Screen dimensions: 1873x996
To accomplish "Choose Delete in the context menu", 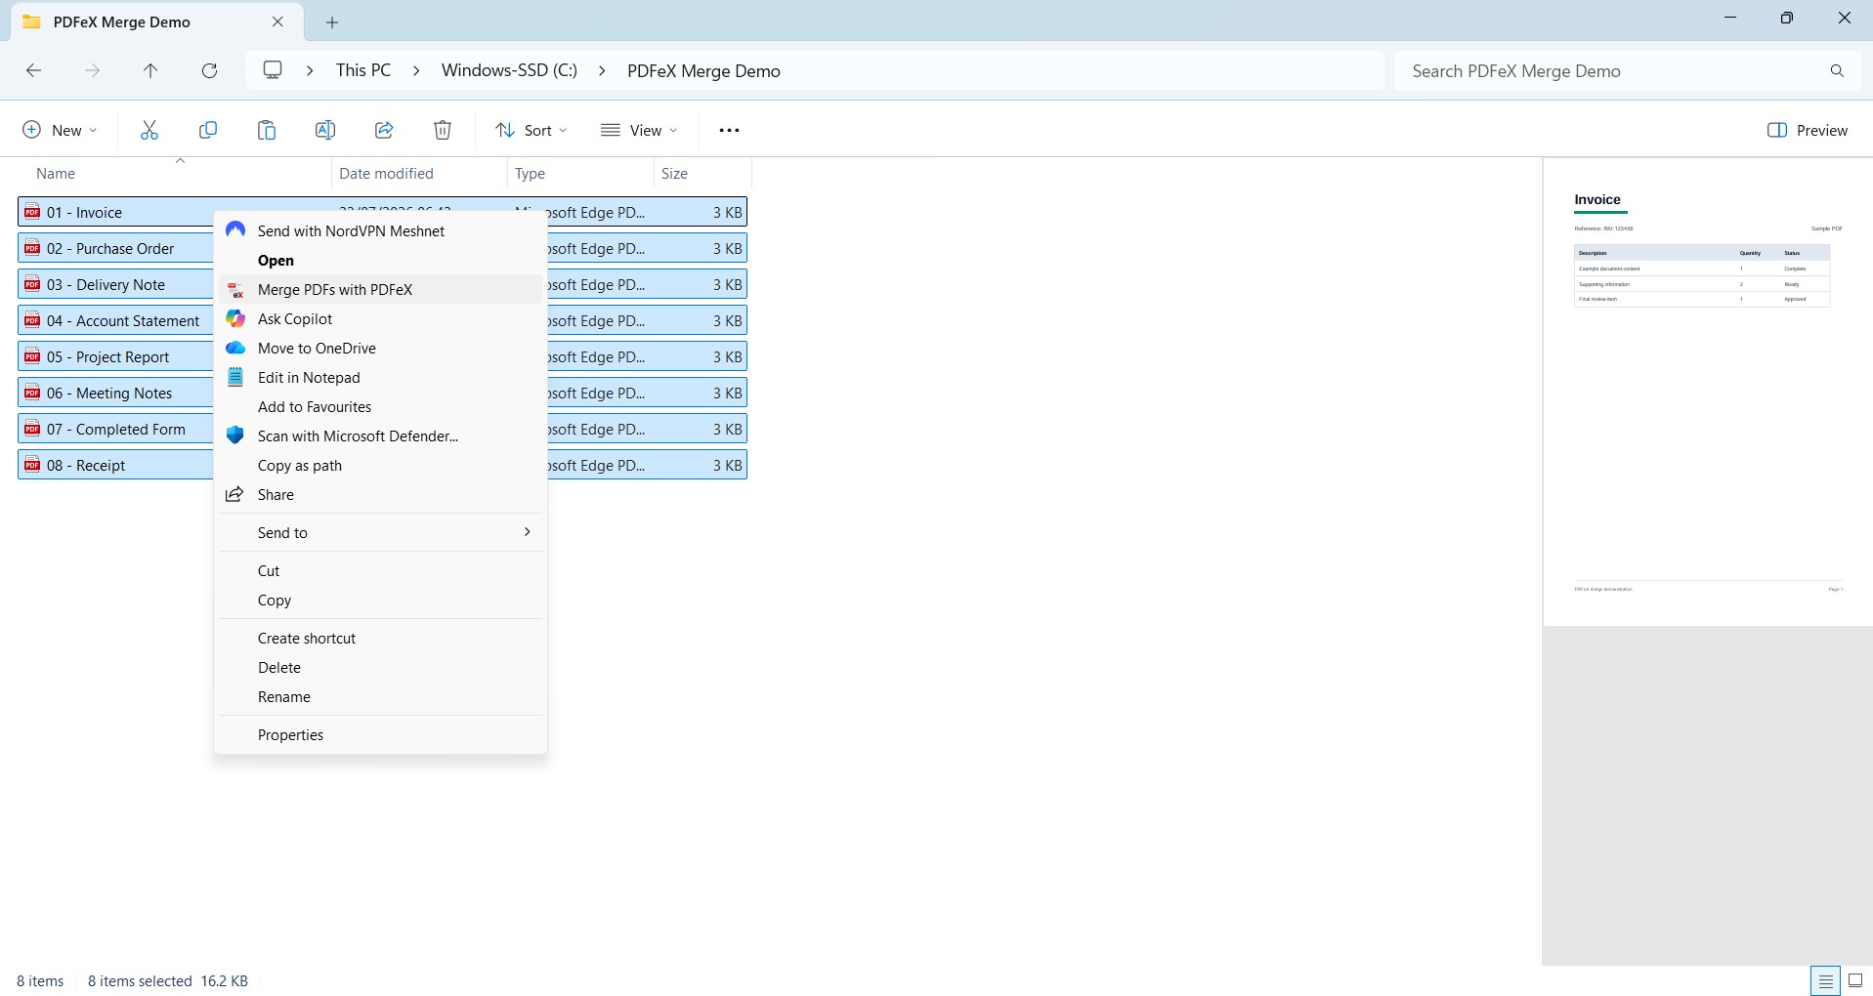I will (380, 667).
